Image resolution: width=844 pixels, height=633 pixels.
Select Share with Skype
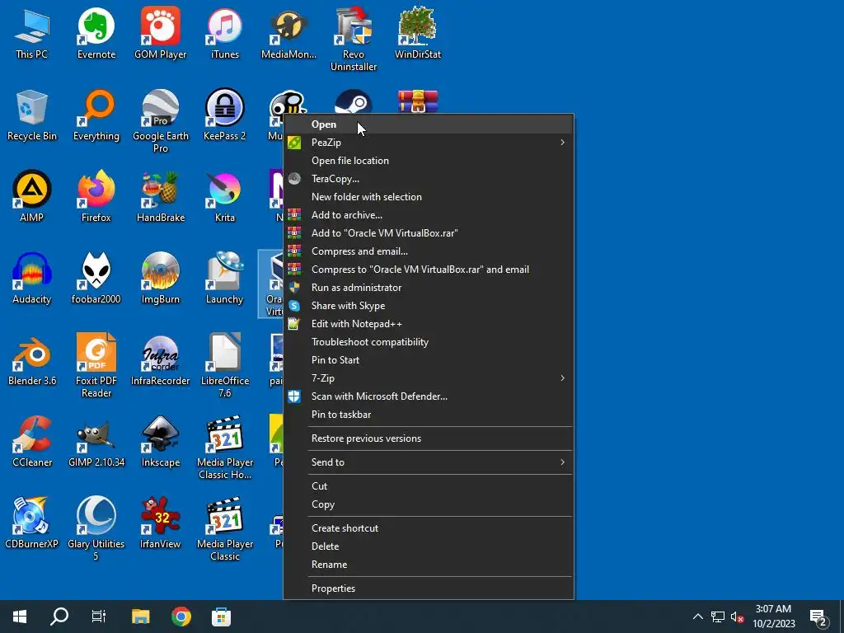point(429,306)
